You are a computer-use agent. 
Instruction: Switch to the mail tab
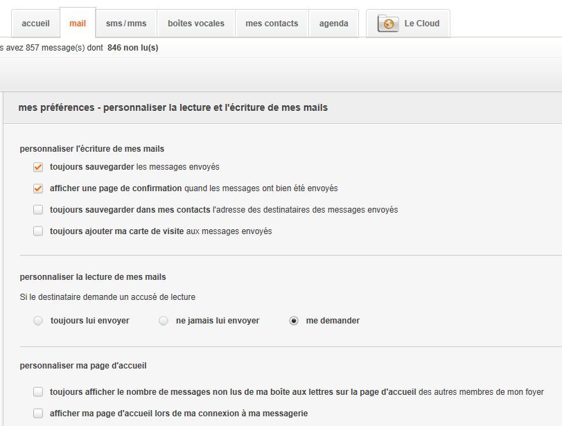point(78,24)
